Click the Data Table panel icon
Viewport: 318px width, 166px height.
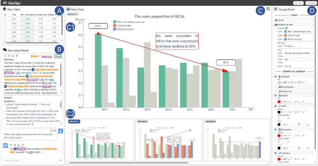click(x=5, y=9)
